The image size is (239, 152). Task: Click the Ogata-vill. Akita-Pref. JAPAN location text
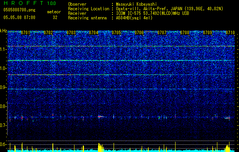click(169, 9)
